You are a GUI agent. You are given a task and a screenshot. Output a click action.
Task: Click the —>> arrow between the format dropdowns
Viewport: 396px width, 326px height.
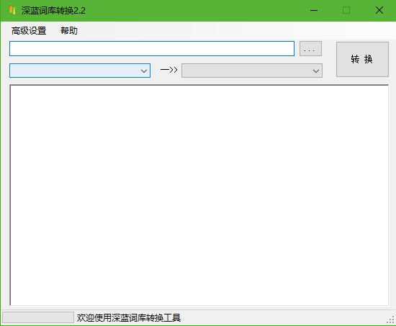169,70
